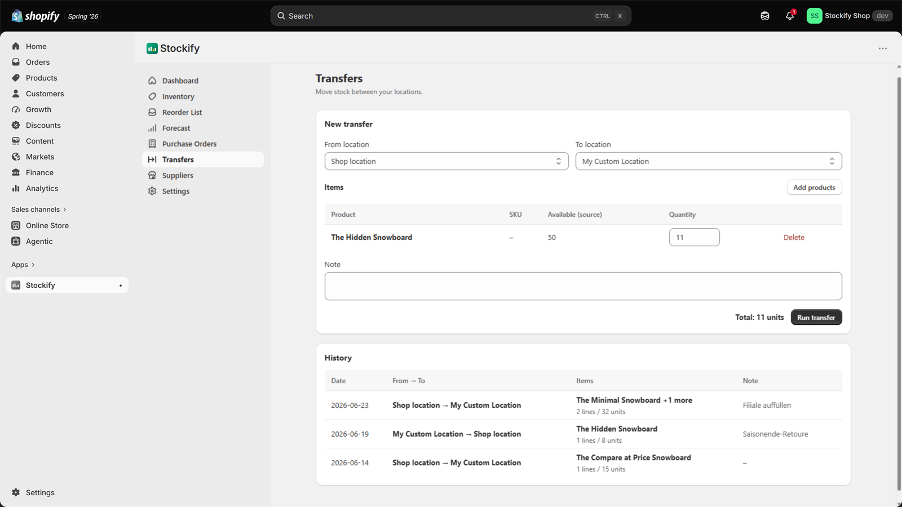Image resolution: width=902 pixels, height=507 pixels.
Task: Click the Analytics bar chart icon
Action: [16, 188]
